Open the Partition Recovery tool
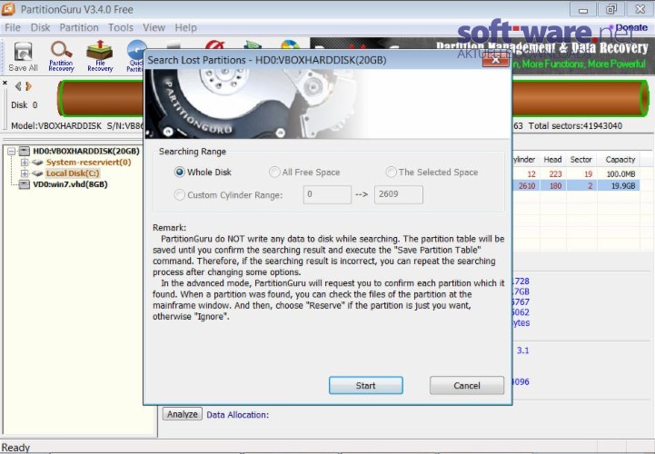655x454 pixels. tap(61, 56)
